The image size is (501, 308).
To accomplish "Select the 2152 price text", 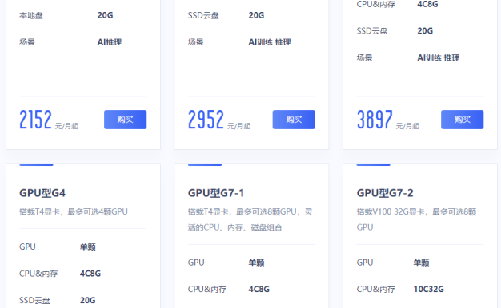I will (x=35, y=120).
